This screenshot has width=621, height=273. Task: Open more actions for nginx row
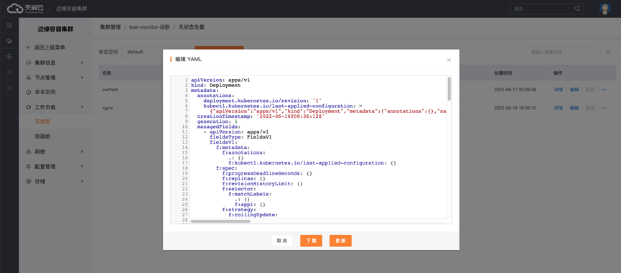pyautogui.click(x=604, y=108)
